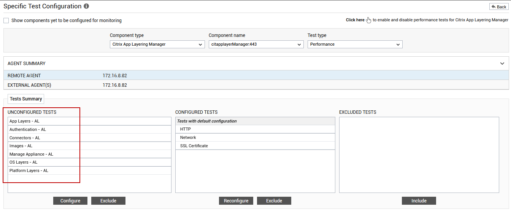Open the Test type dropdown

355,45
